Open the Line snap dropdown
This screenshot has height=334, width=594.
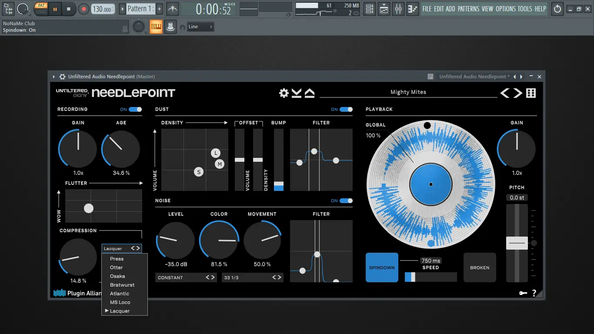[x=200, y=27]
